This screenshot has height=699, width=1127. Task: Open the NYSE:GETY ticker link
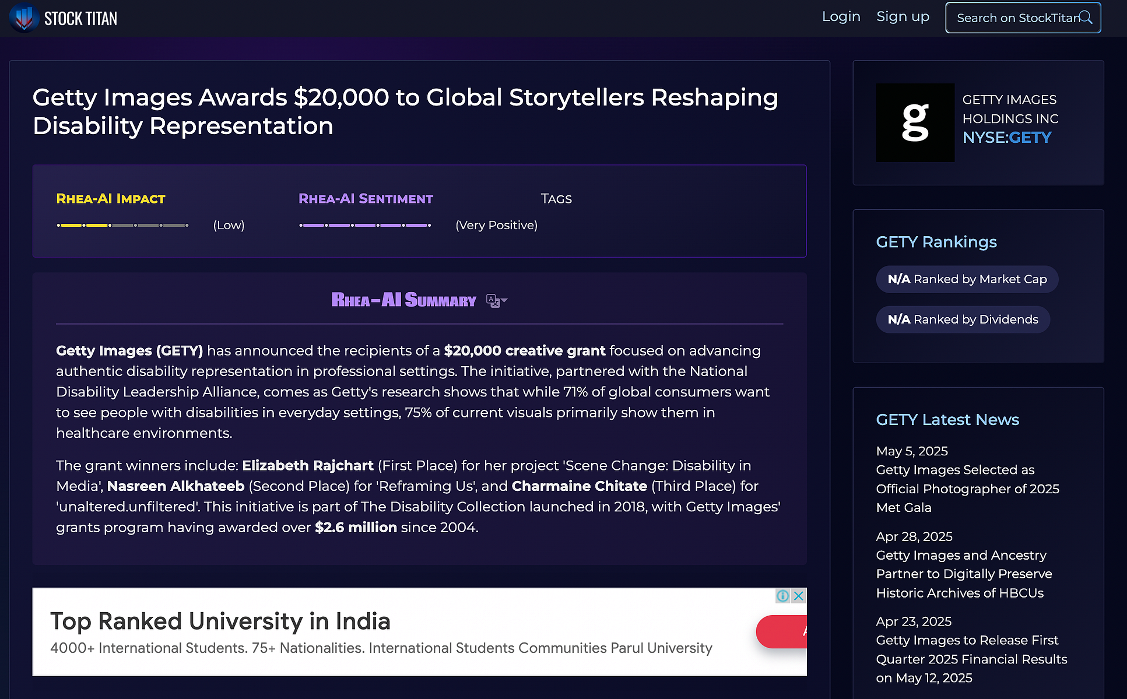(x=1007, y=138)
